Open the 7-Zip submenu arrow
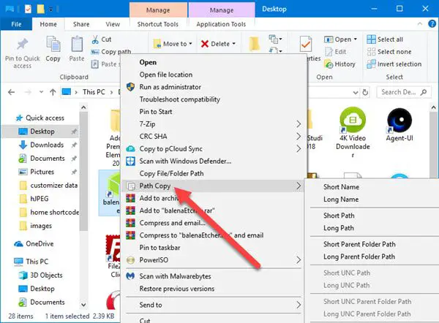The image size is (439, 323). tap(299, 124)
